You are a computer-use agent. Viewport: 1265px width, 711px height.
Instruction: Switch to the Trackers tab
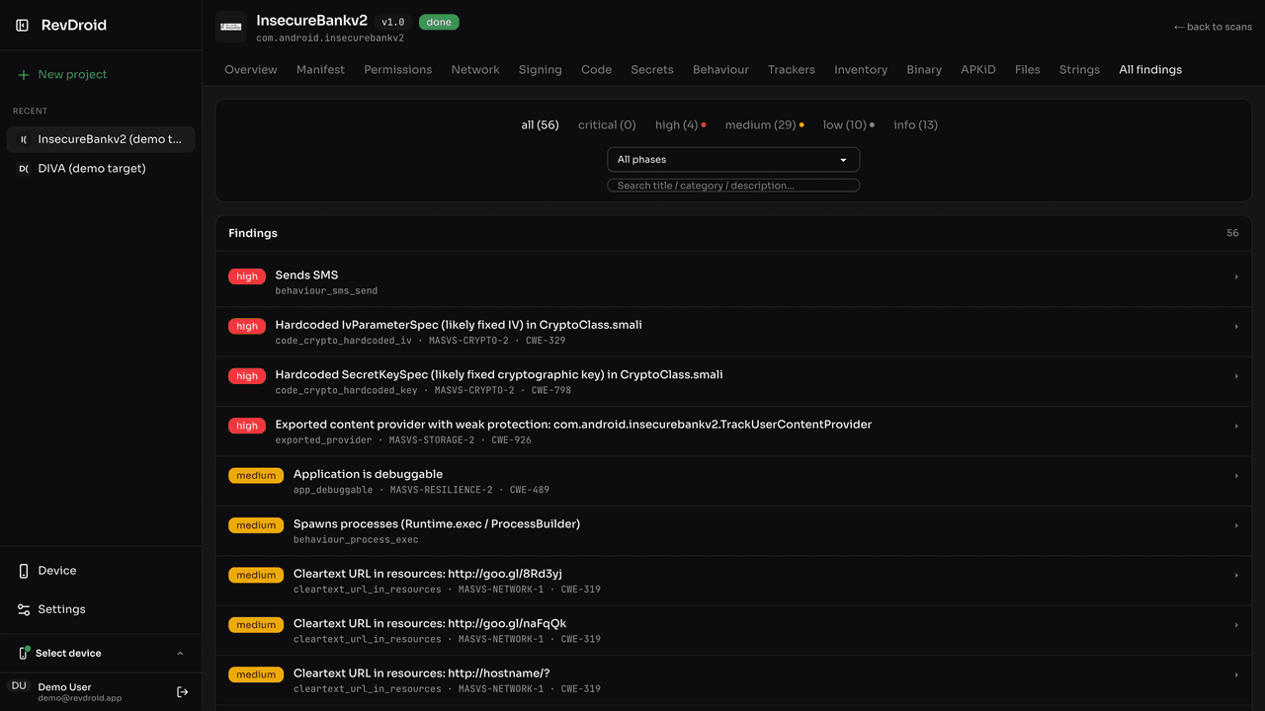792,70
